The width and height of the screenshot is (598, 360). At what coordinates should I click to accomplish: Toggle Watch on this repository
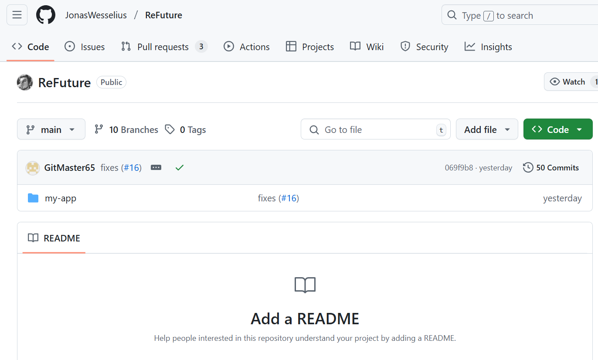click(x=567, y=82)
